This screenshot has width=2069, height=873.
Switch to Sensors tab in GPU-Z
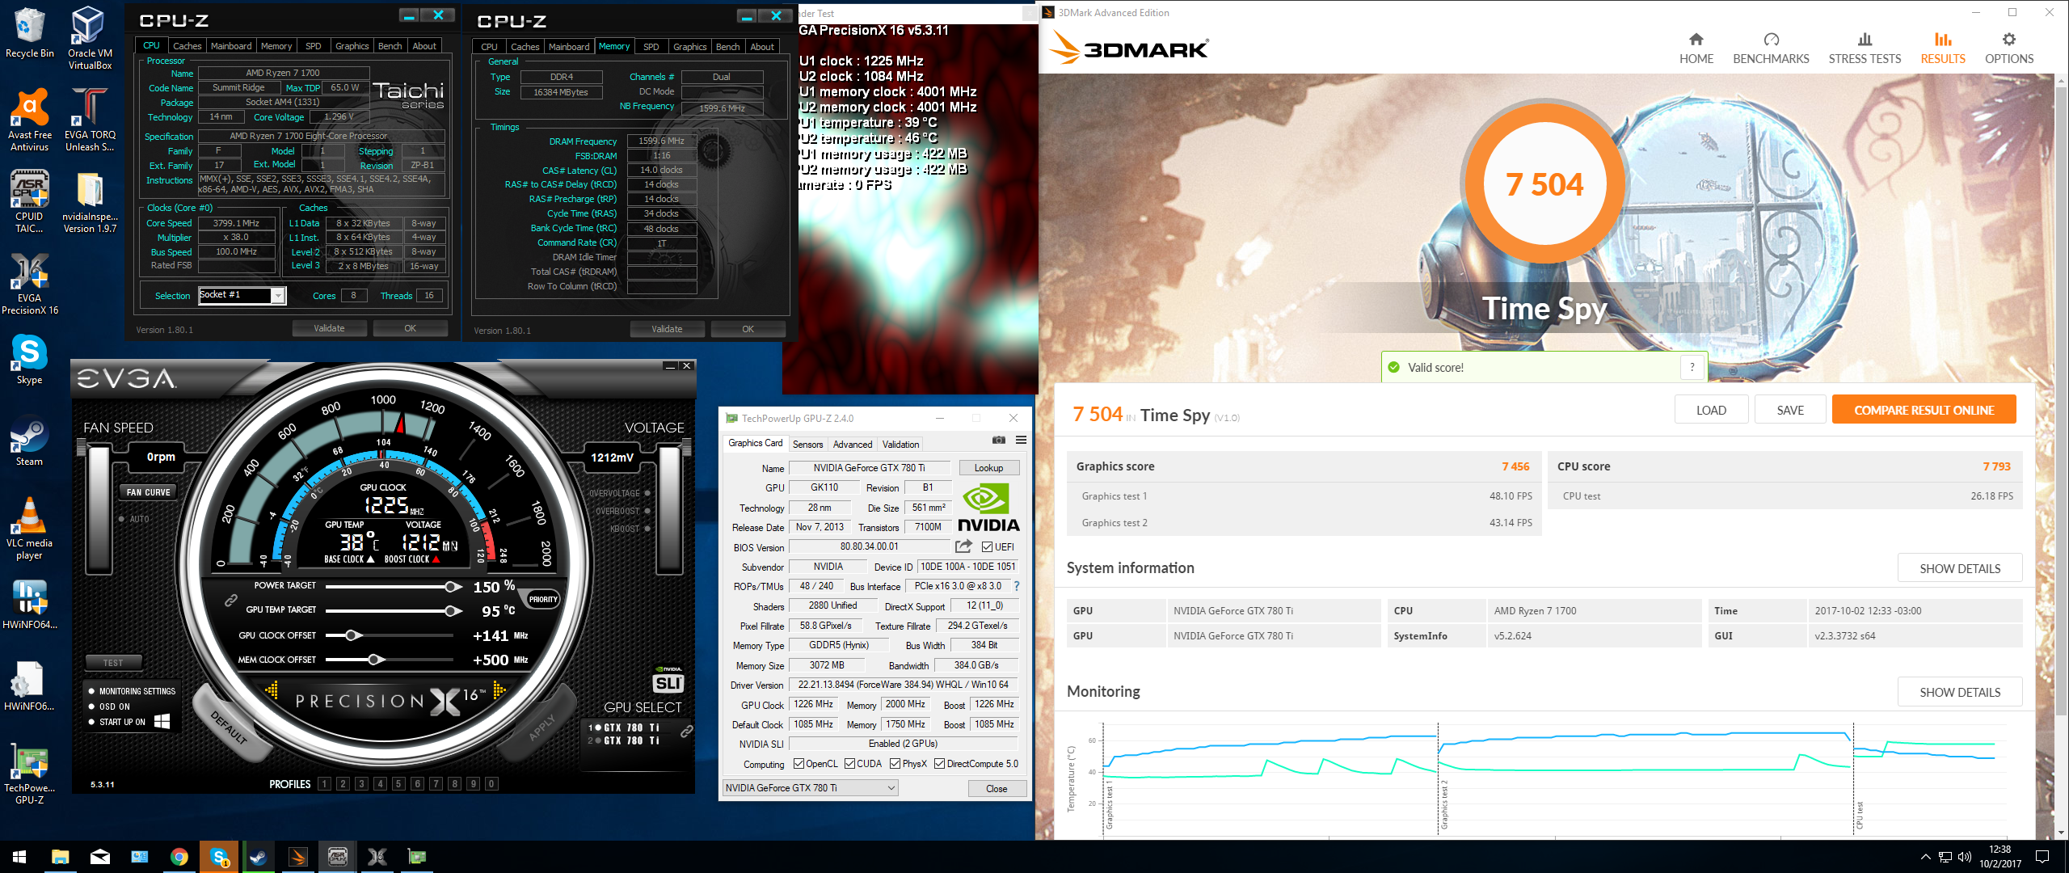pyautogui.click(x=807, y=445)
